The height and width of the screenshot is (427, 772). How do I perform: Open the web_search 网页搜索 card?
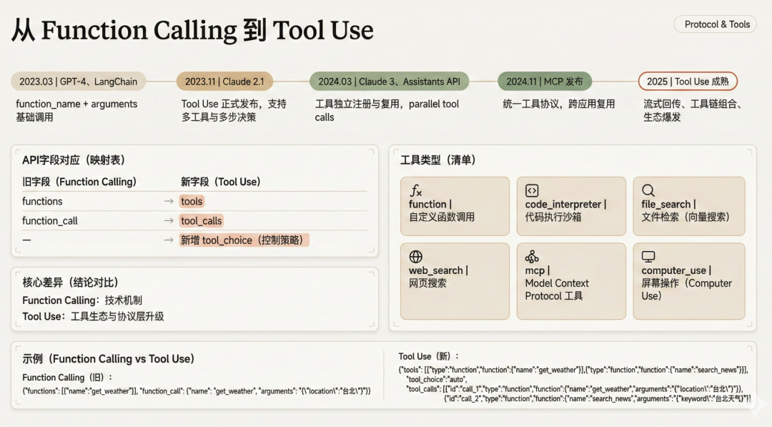click(x=455, y=280)
